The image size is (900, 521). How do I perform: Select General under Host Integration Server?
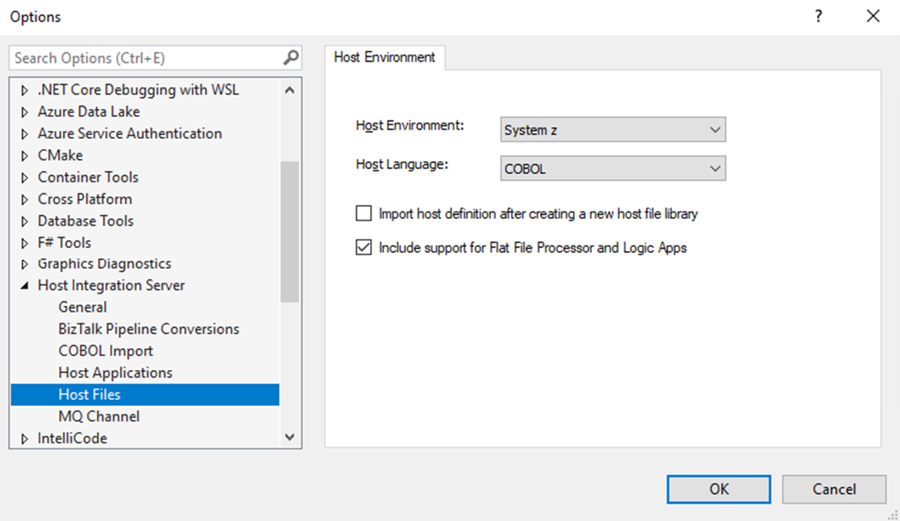83,307
